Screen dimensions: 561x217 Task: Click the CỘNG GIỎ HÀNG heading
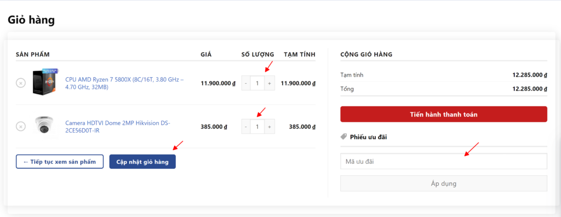[x=367, y=54]
